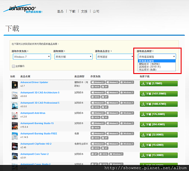This screenshot has width=189, height=171.
Task: Click the Burning Studio FREE box image
Action: coord(15,136)
